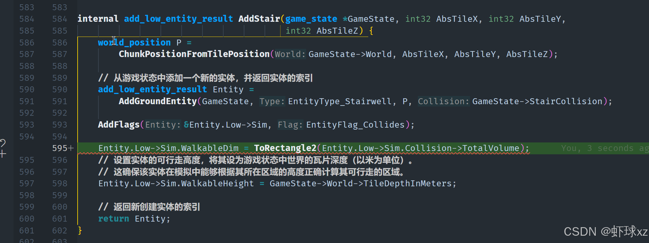Click 'Entity.Low->Sim.WalkableDim' on the added line
649x243 pixels.
click(168, 148)
